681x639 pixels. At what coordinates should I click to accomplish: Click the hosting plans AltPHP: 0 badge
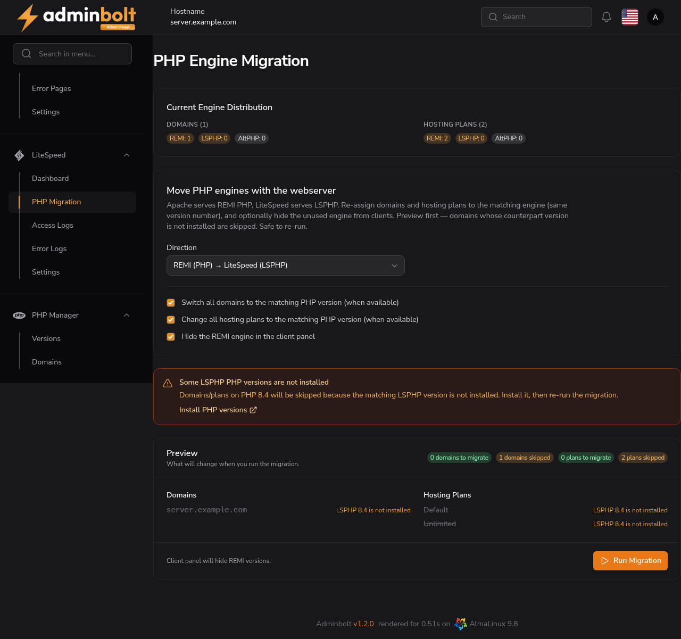[509, 138]
